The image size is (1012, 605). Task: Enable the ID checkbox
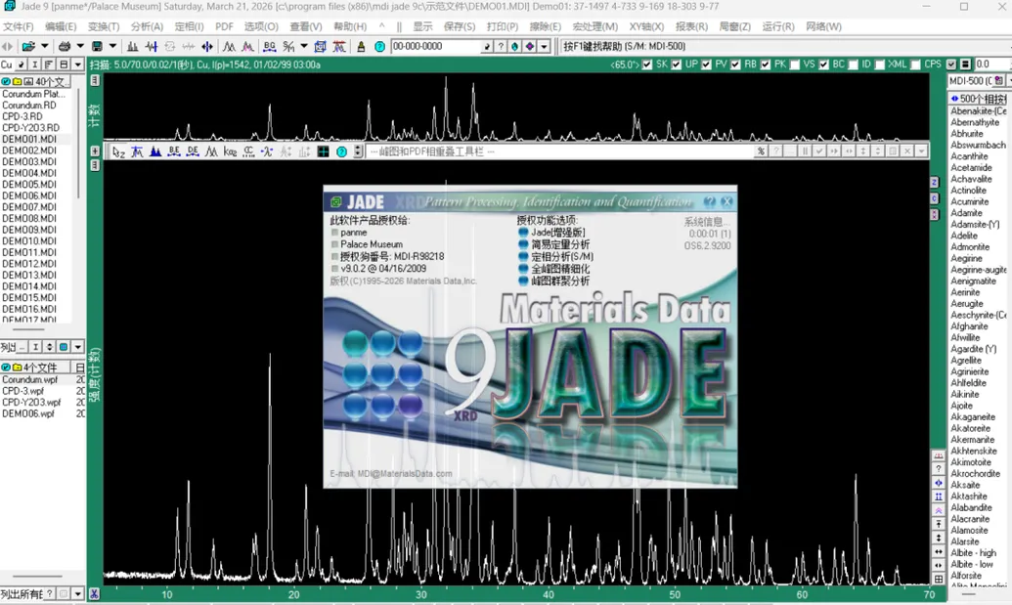tap(854, 65)
